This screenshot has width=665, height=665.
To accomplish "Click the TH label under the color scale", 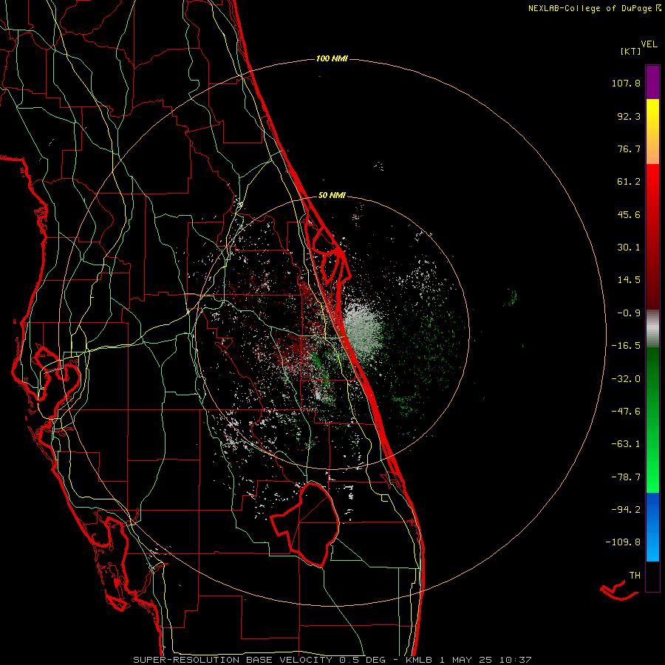I will pyautogui.click(x=635, y=576).
